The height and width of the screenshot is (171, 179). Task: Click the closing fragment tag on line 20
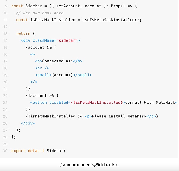[34, 82]
